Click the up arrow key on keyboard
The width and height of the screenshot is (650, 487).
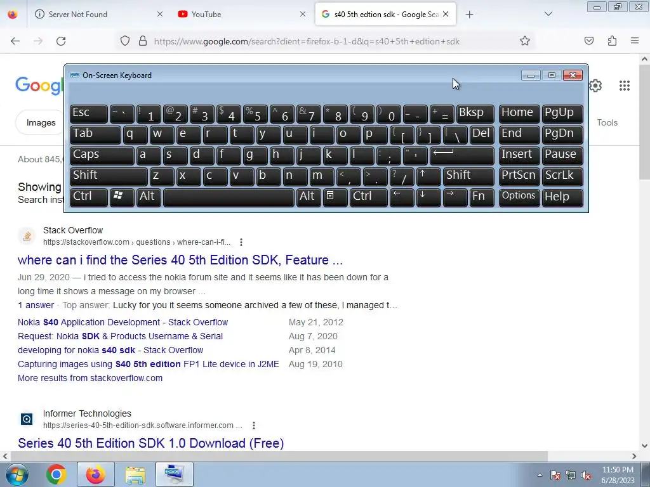(428, 176)
